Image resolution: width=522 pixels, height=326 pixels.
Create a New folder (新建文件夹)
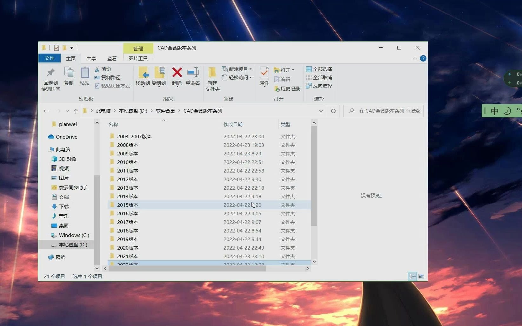pos(212,79)
